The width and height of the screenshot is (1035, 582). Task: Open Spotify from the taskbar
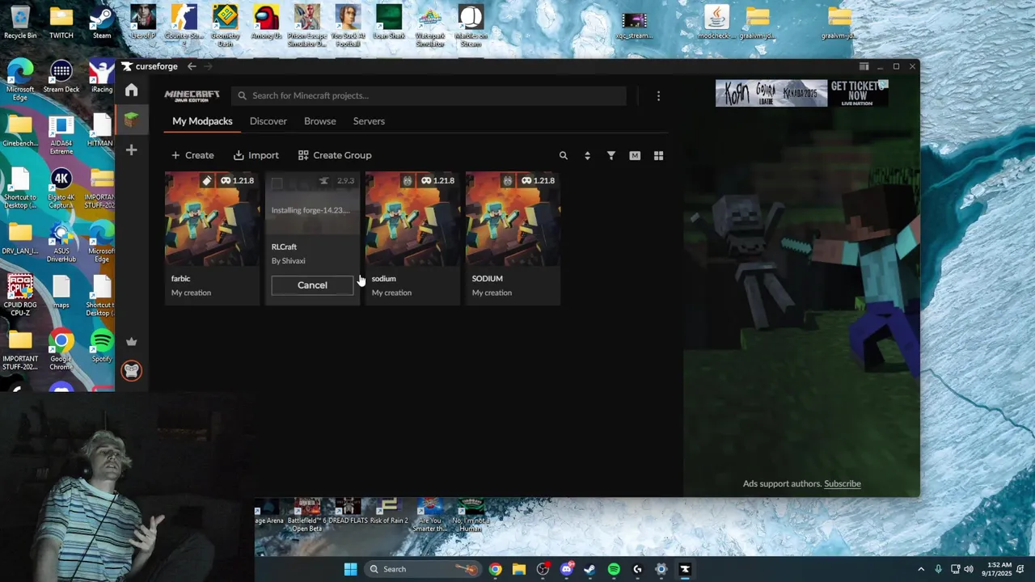click(614, 569)
